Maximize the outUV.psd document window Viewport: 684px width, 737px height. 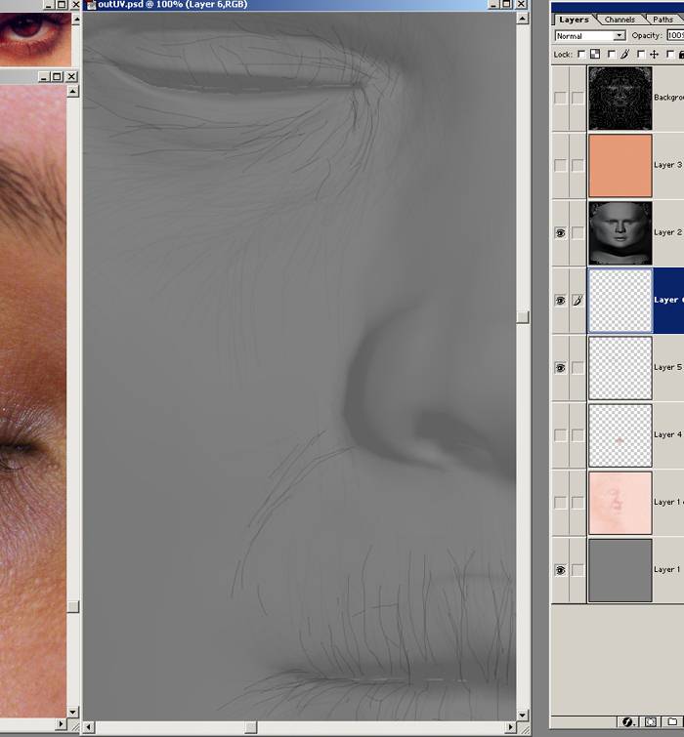pyautogui.click(x=505, y=5)
